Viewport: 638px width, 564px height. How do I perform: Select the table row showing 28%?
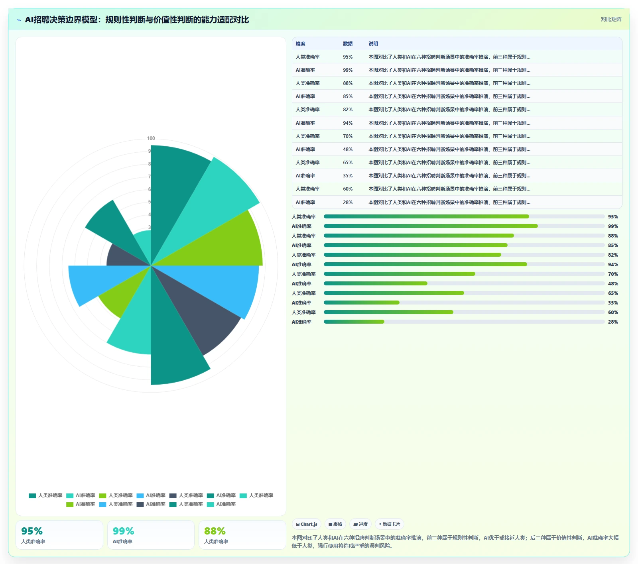(x=457, y=202)
